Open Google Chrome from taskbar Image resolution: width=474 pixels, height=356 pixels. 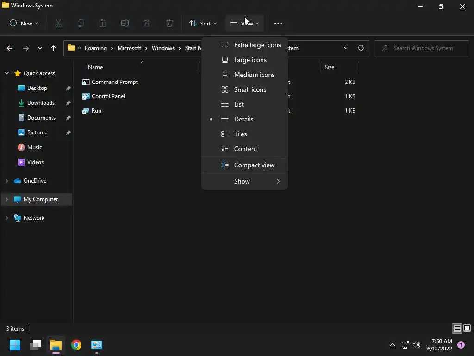(x=76, y=345)
